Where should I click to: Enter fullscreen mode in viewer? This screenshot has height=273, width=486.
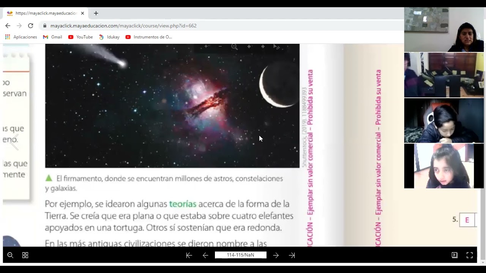(x=470, y=255)
